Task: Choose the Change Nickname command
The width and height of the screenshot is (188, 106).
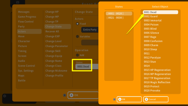Action: point(56,71)
